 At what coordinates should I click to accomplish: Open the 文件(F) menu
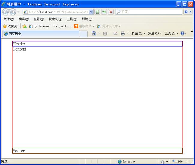[9, 19]
